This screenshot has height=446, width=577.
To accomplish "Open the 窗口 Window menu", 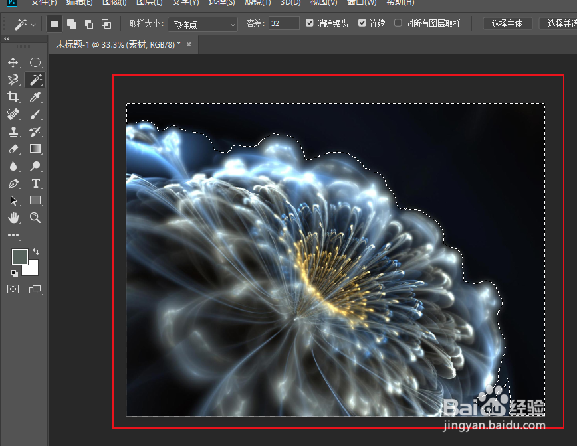I will coord(362,3).
